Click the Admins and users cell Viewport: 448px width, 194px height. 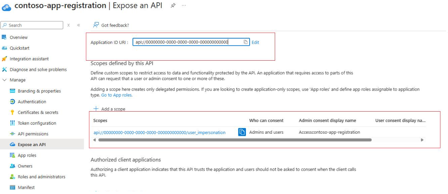click(266, 132)
